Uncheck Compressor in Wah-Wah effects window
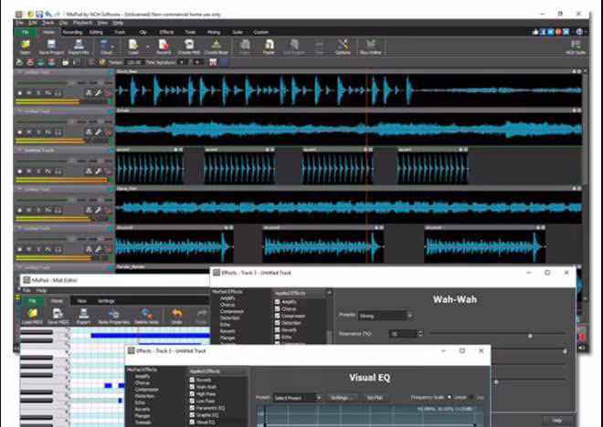Viewport: 603px width, 427px height. tap(277, 316)
